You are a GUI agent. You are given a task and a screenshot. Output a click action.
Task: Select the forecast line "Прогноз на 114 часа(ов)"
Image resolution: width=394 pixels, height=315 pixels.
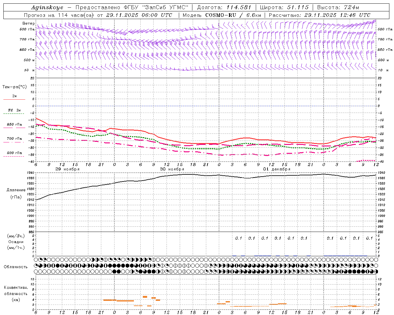pos(59,15)
